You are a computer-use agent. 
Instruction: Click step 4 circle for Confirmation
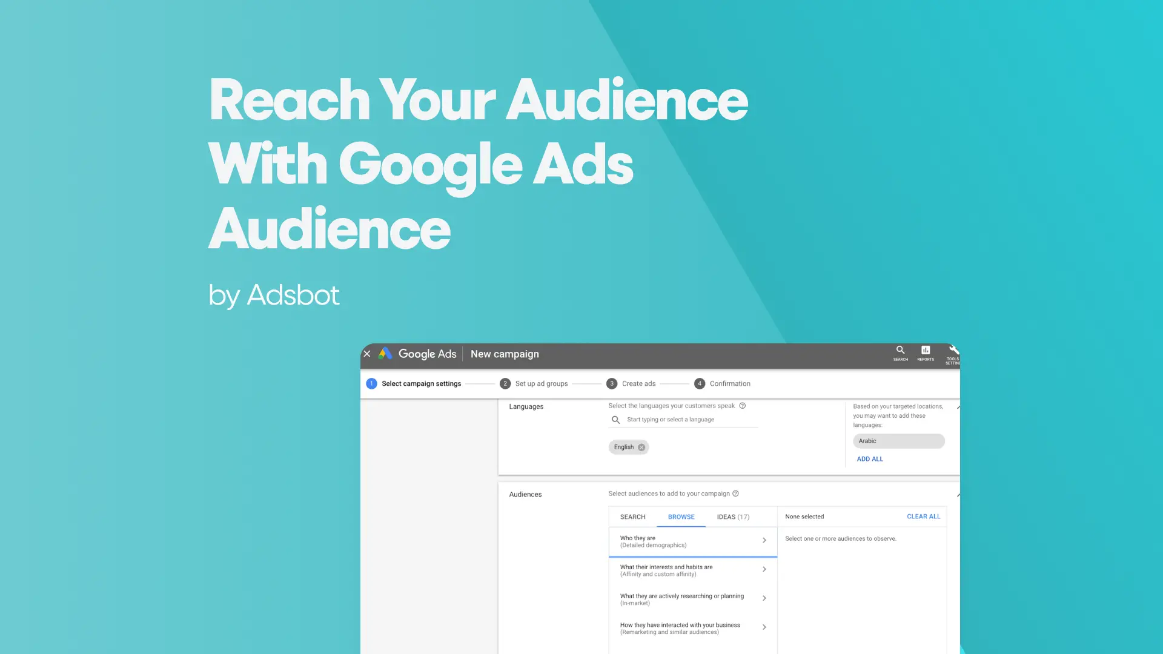(700, 383)
